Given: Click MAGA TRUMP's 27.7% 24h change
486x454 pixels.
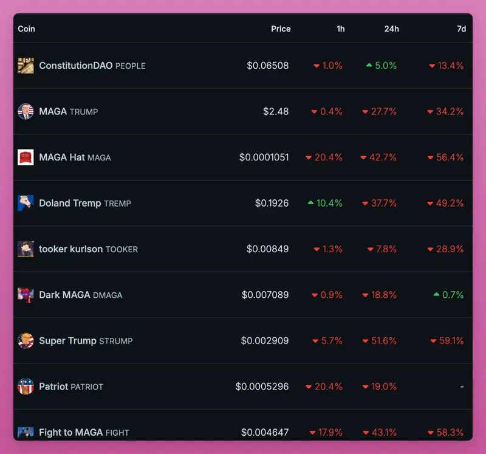Looking at the screenshot, I should (x=379, y=111).
